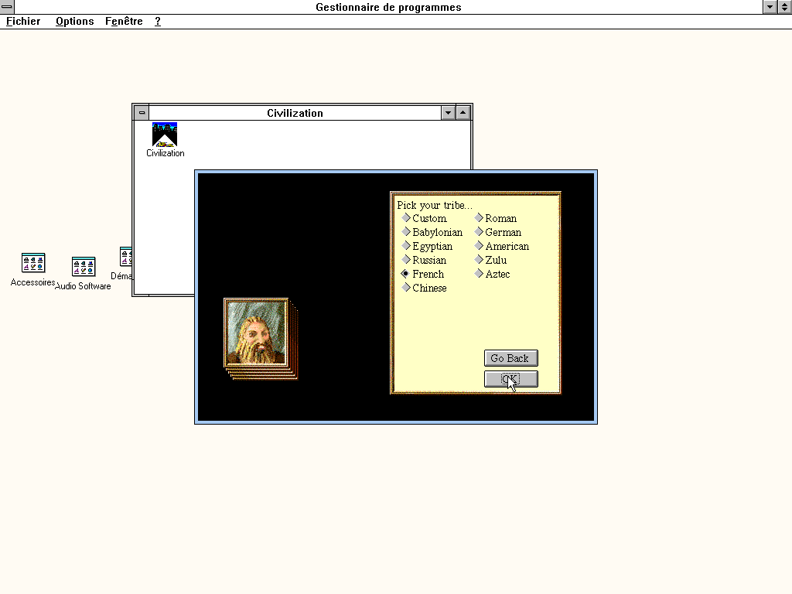The image size is (792, 594).
Task: Pick the Russian tribe
Action: point(424,260)
